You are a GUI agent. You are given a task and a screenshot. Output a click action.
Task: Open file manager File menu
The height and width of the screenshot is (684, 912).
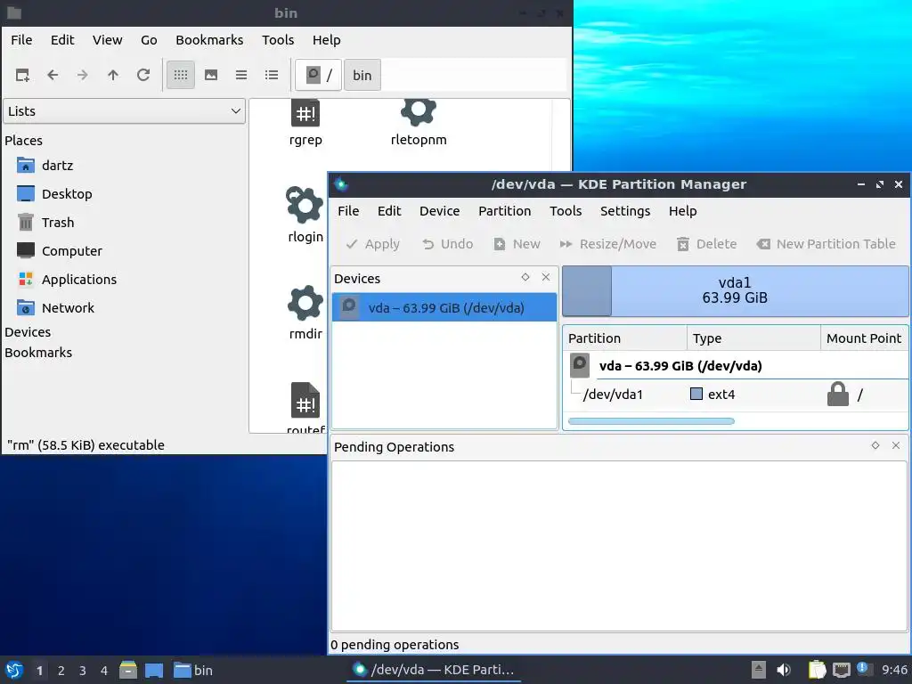click(x=21, y=40)
